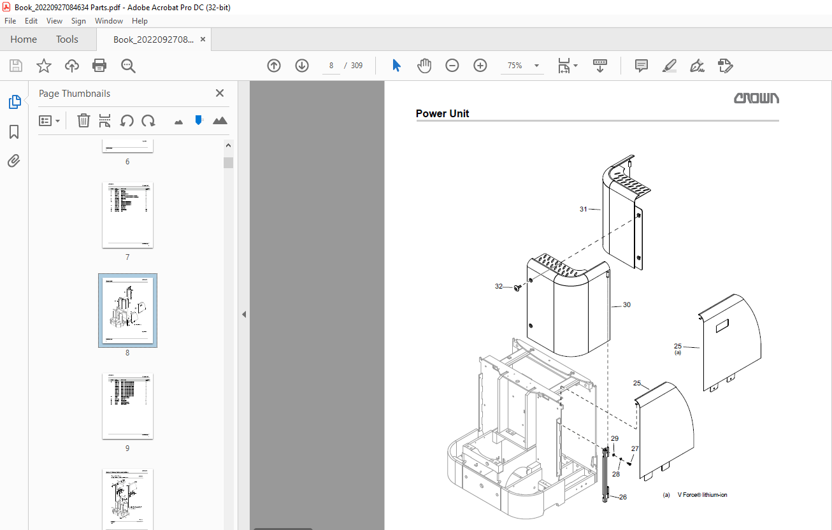The width and height of the screenshot is (832, 530).
Task: Delete selected page with trash icon
Action: (83, 120)
